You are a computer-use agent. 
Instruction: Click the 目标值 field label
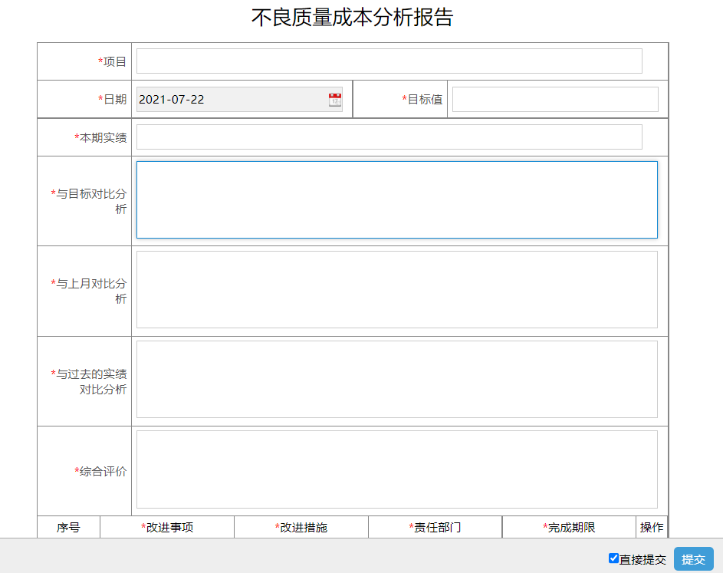(x=422, y=99)
